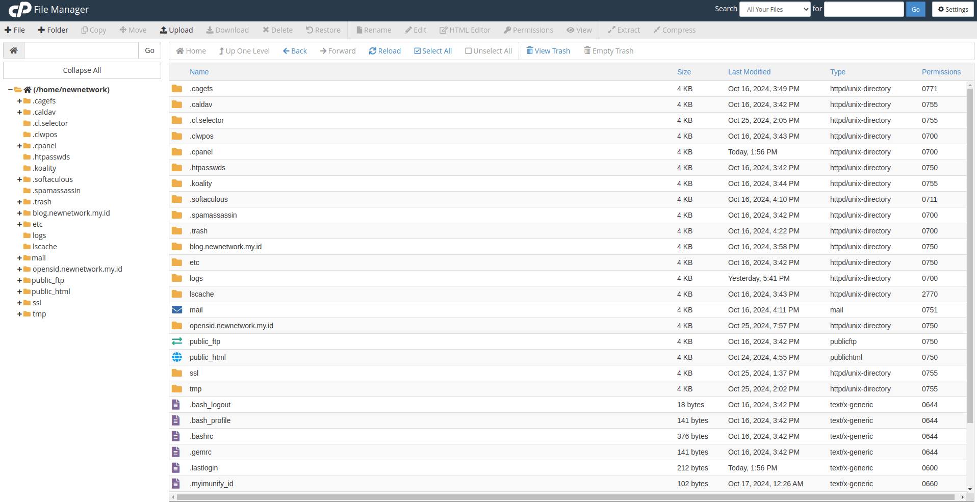Screen dimensions: 977x502
Task: Open the Folder menu
Action: click(x=53, y=30)
